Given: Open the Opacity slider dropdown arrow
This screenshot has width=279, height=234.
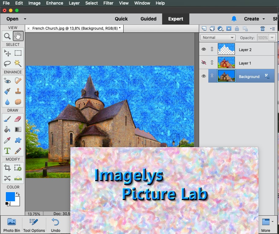Looking at the screenshot, I should tap(272, 38).
